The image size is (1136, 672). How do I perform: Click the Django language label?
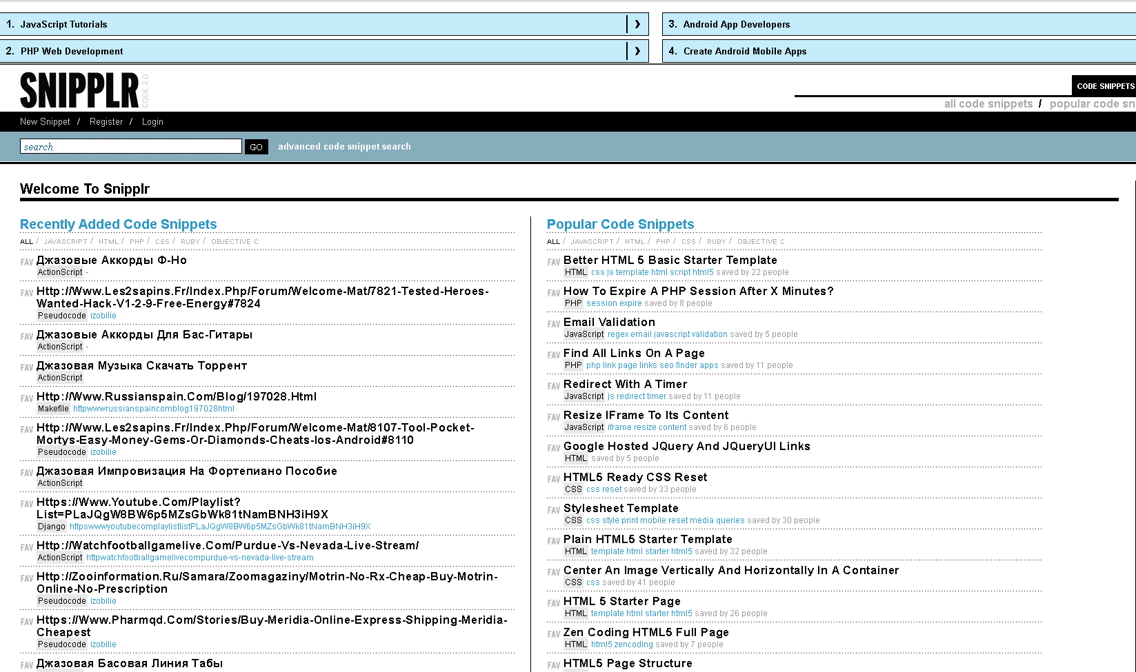52,527
